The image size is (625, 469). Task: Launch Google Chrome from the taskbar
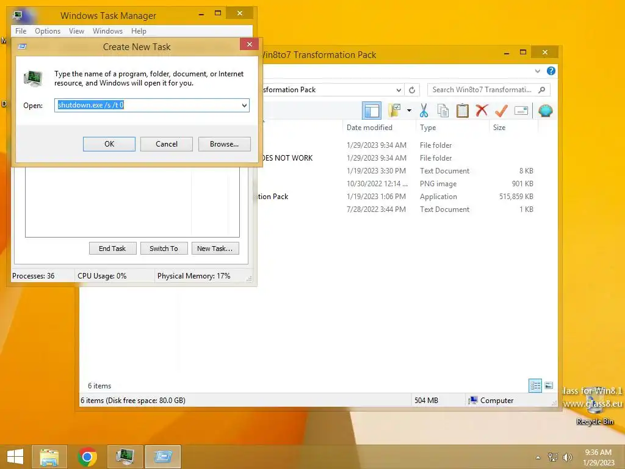point(87,457)
